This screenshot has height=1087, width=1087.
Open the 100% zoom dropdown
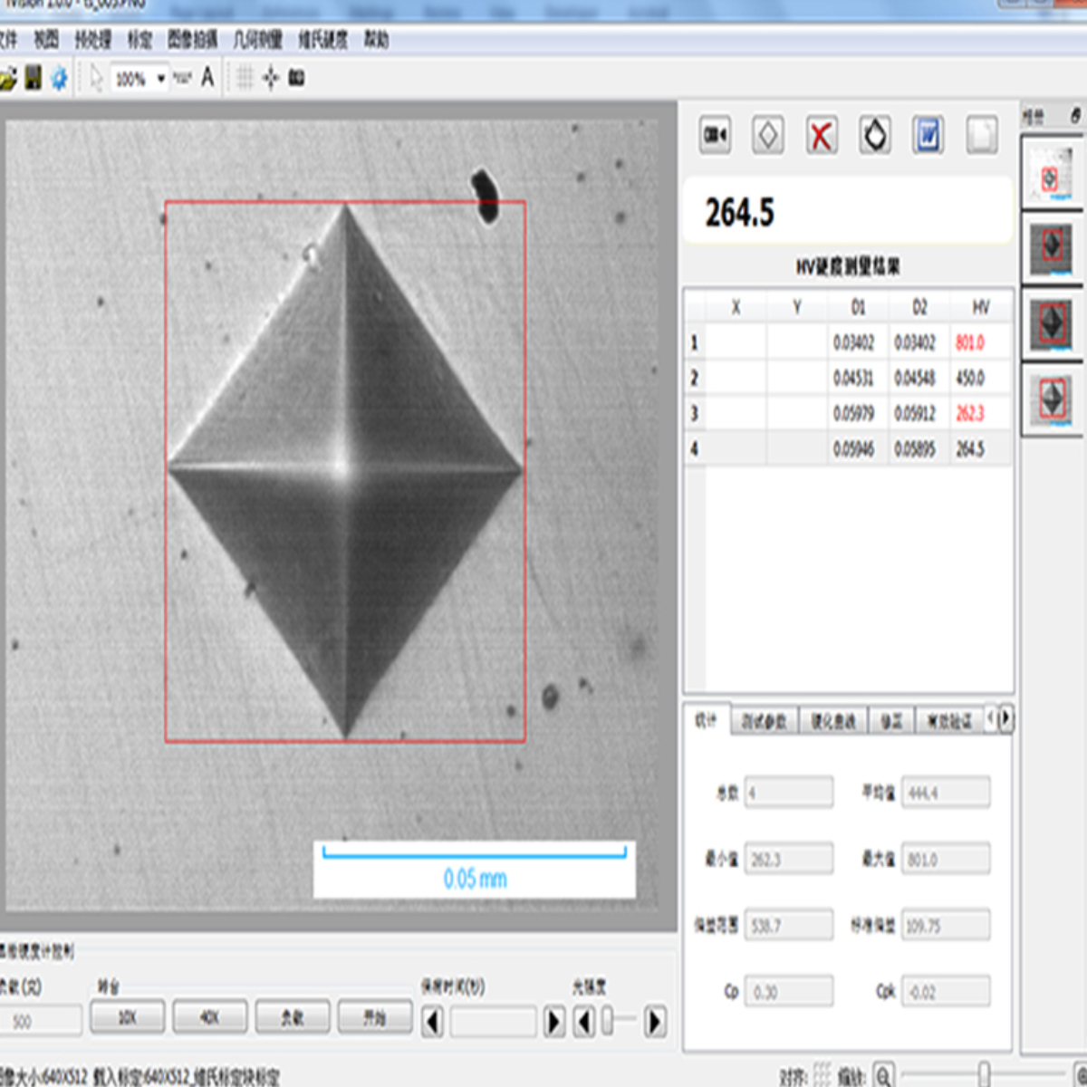[x=160, y=79]
